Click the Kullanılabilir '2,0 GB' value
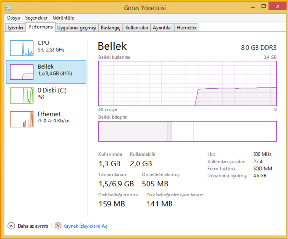Viewport: 288px width, 239px height. click(141, 163)
